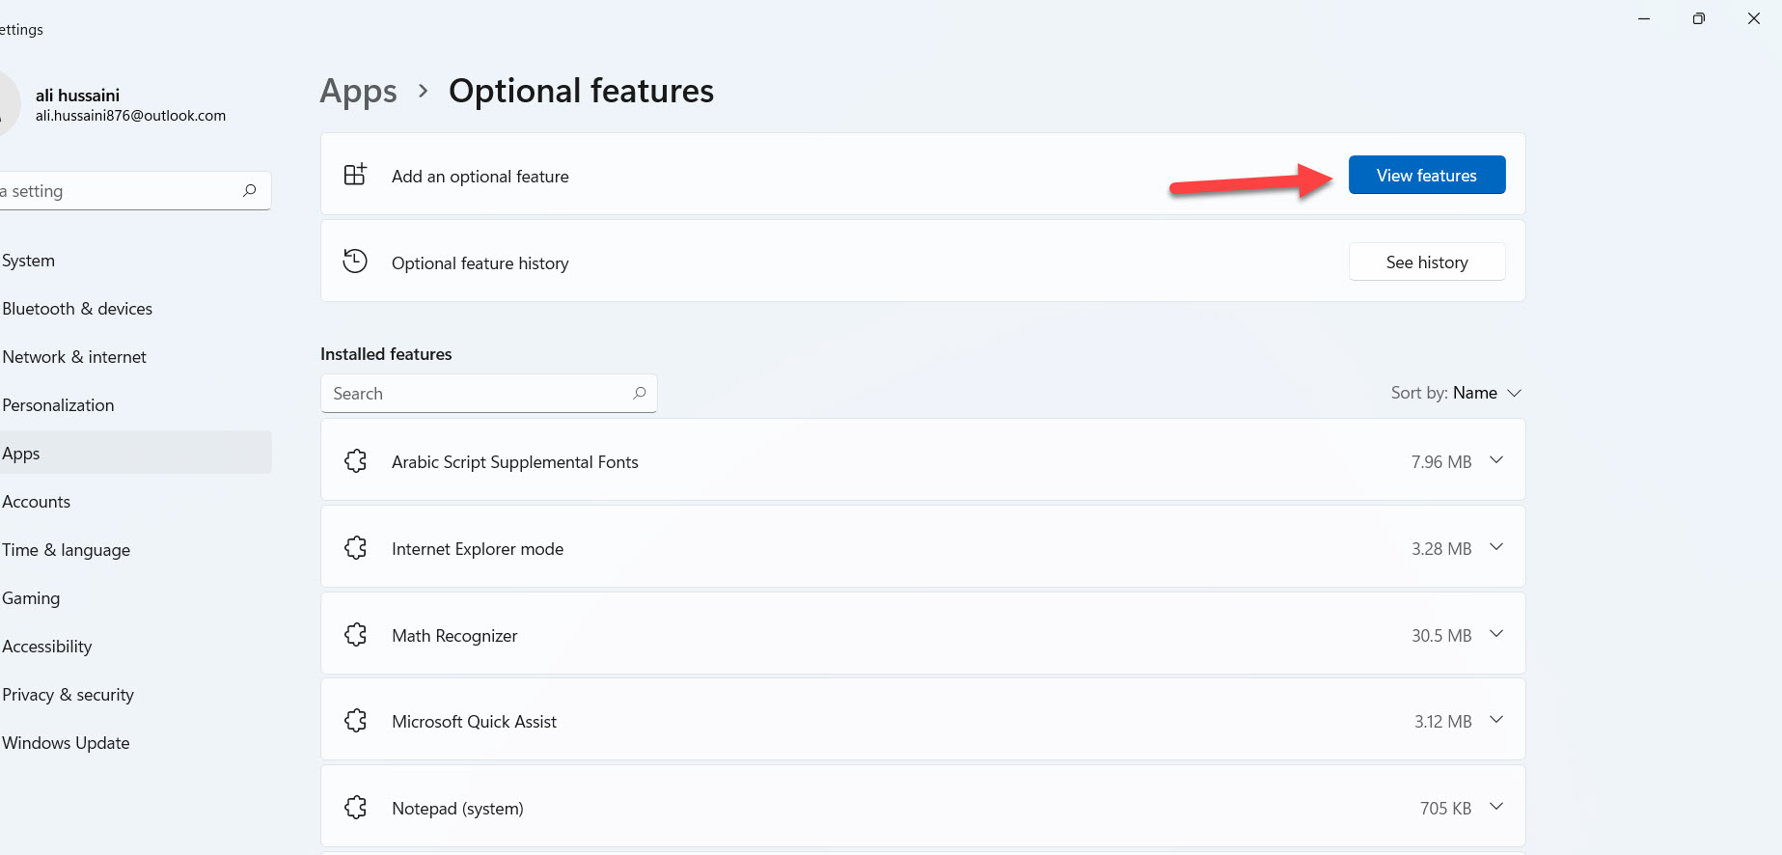
Task: Click the Microsoft Quick Assist puzzle icon
Action: click(x=355, y=721)
